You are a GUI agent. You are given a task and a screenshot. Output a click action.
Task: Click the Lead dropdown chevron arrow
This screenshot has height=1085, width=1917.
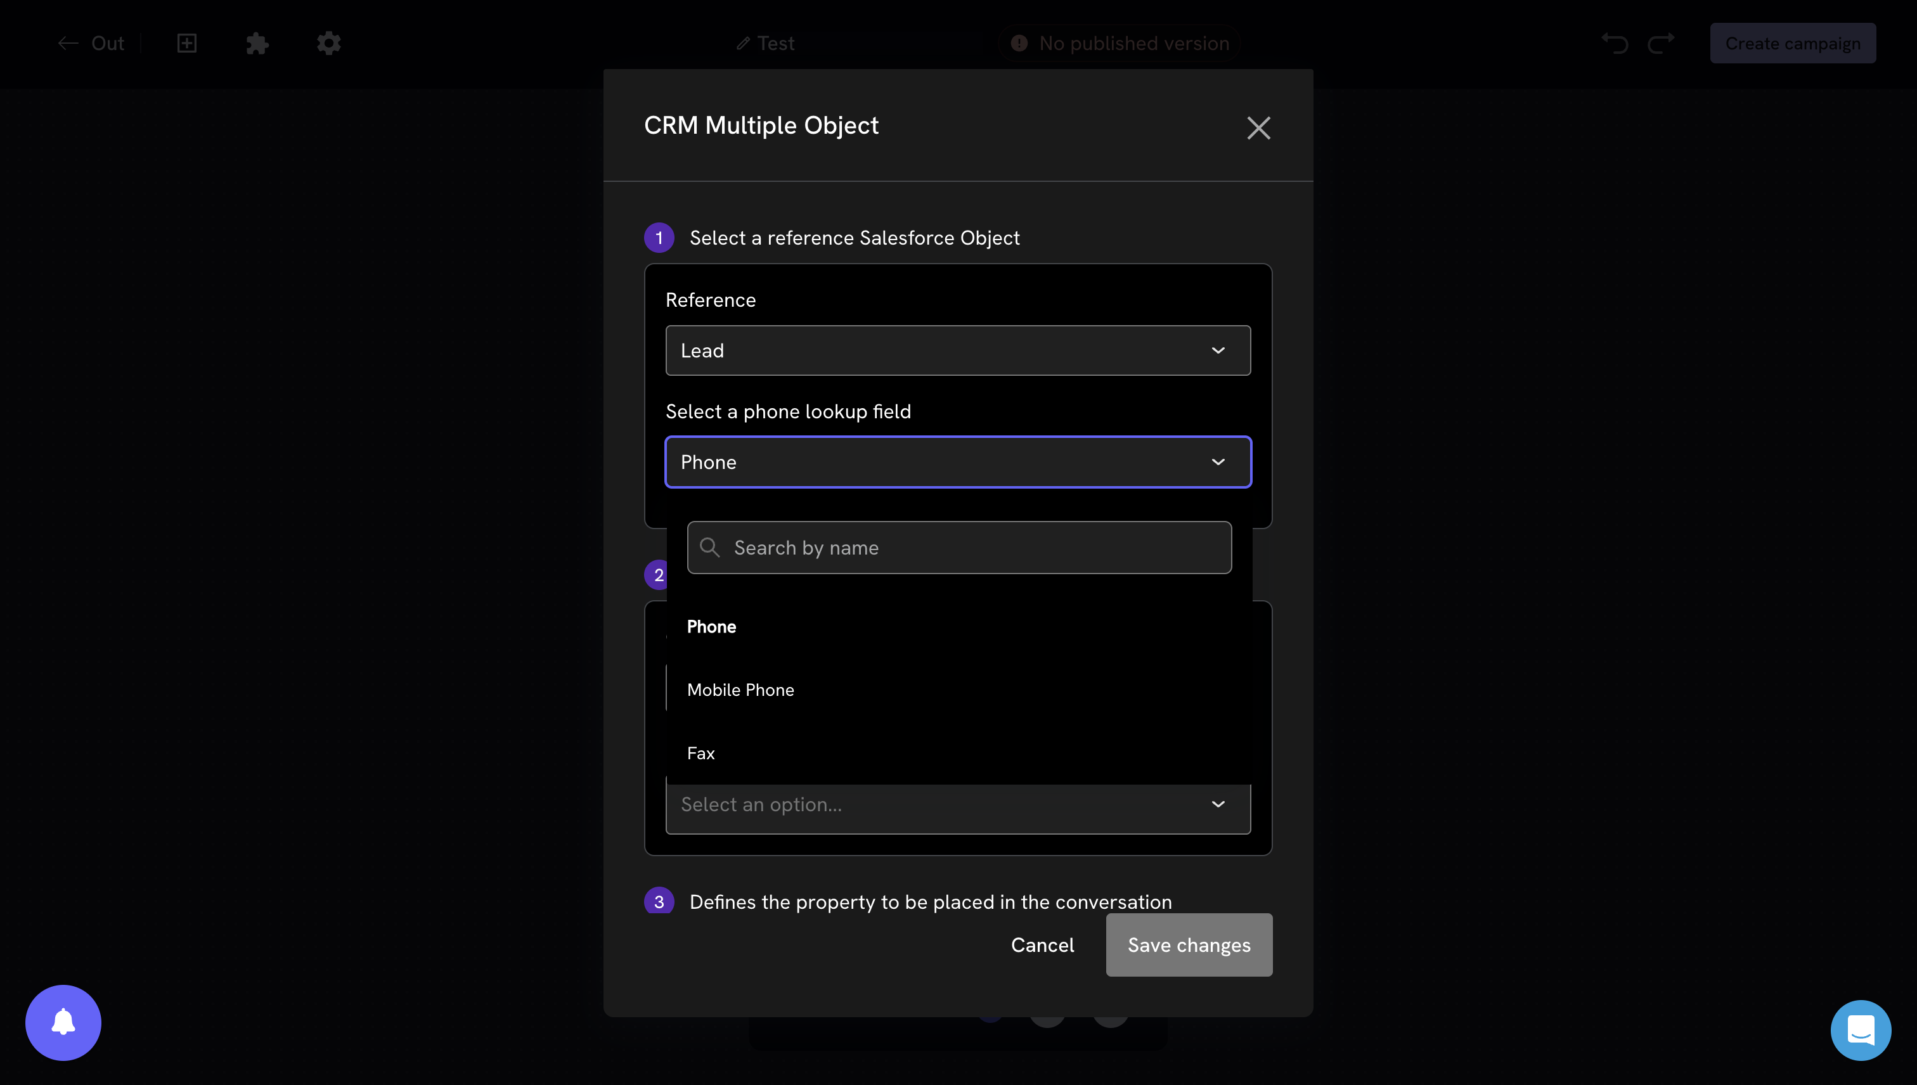tap(1218, 350)
